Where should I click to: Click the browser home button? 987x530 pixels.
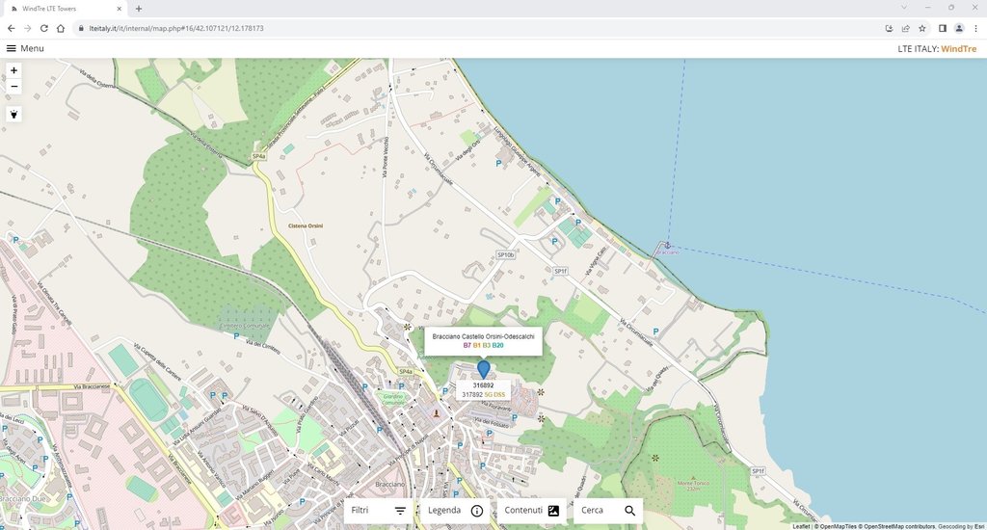tap(62, 28)
